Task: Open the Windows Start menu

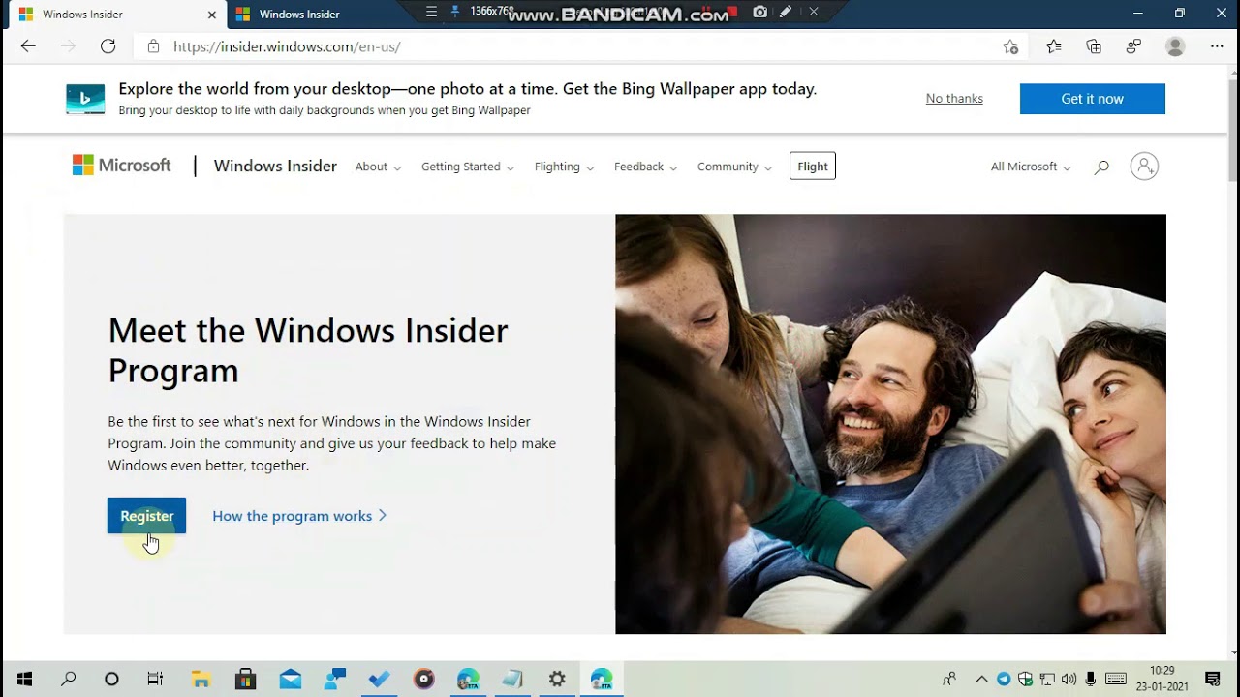Action: point(24,679)
